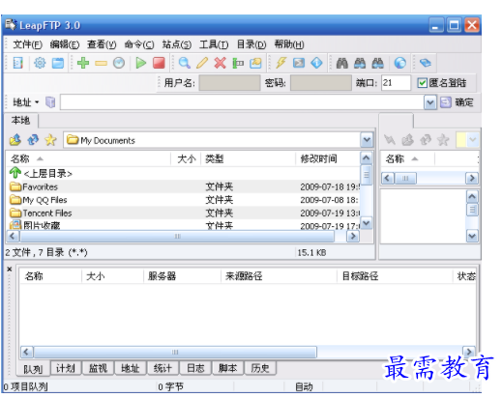Image resolution: width=502 pixels, height=398 pixels.
Task: Open the 帮助(H) menu
Action: tap(289, 44)
